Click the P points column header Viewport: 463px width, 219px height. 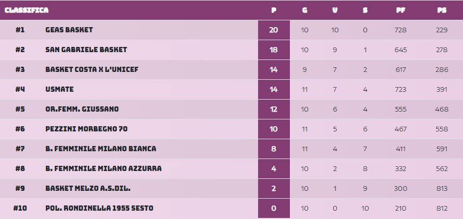click(274, 10)
